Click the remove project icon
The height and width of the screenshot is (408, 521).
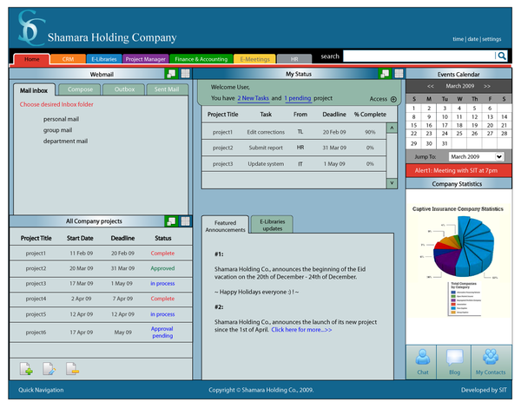click(73, 369)
